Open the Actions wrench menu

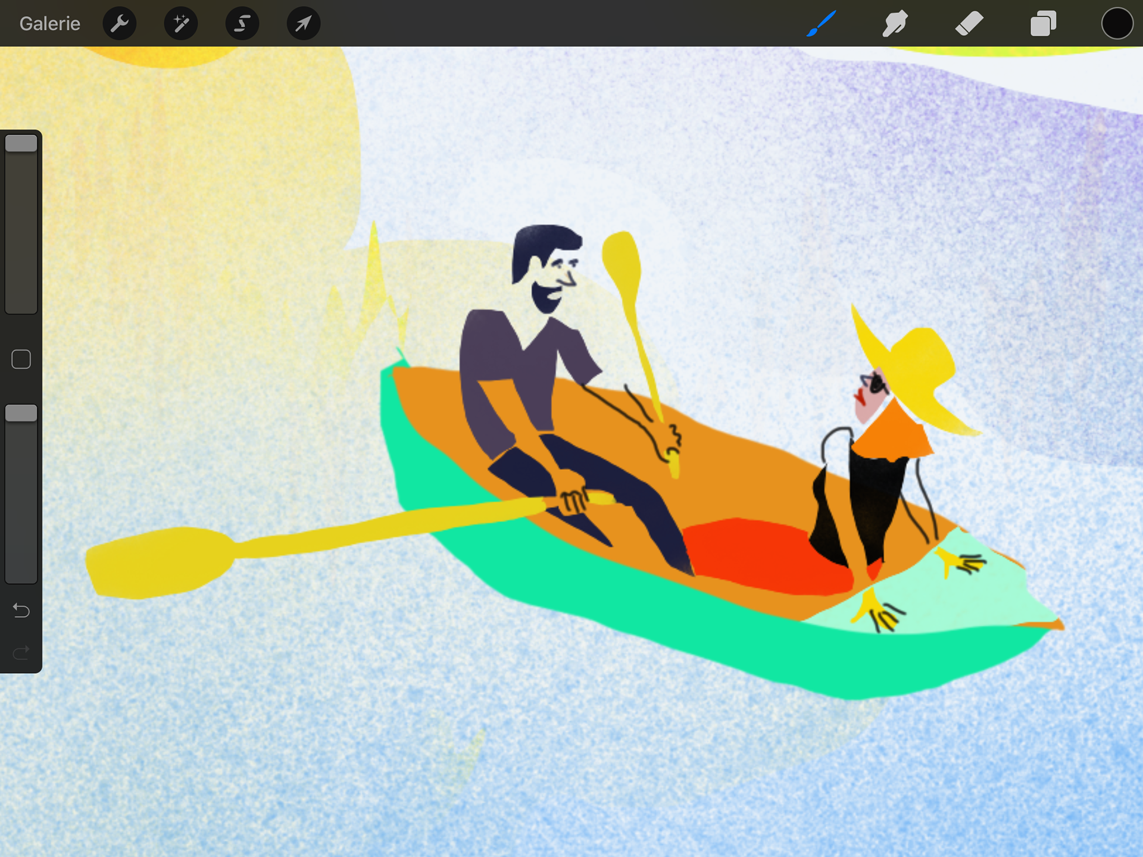(x=120, y=24)
